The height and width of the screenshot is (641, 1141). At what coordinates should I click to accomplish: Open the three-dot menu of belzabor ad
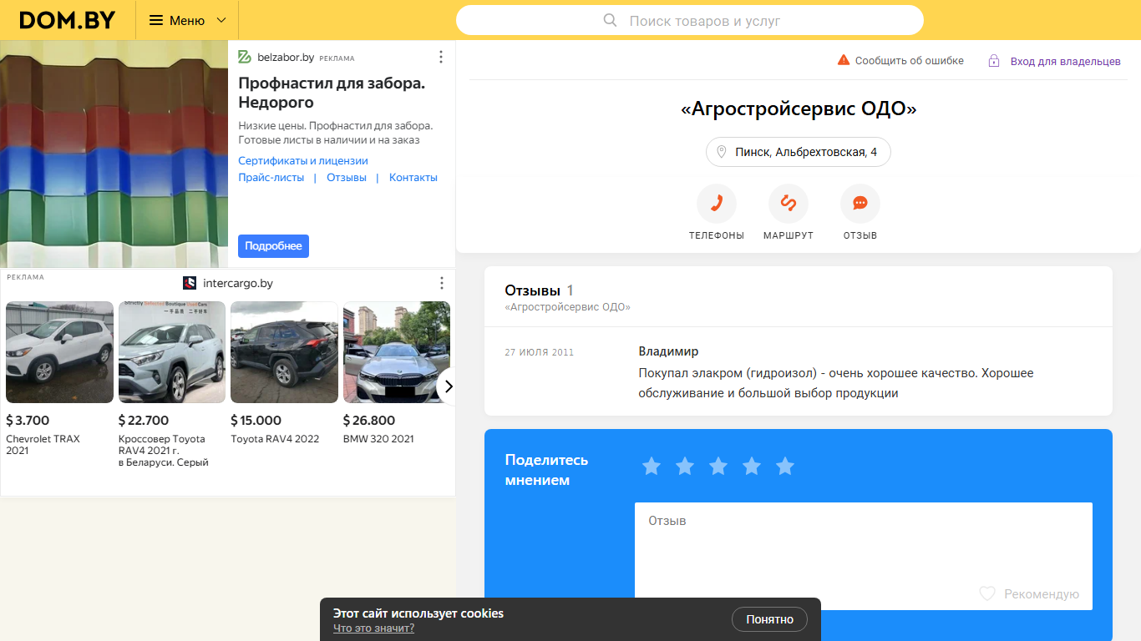tap(441, 57)
